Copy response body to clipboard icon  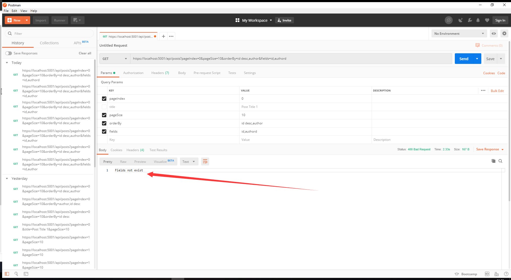point(493,161)
